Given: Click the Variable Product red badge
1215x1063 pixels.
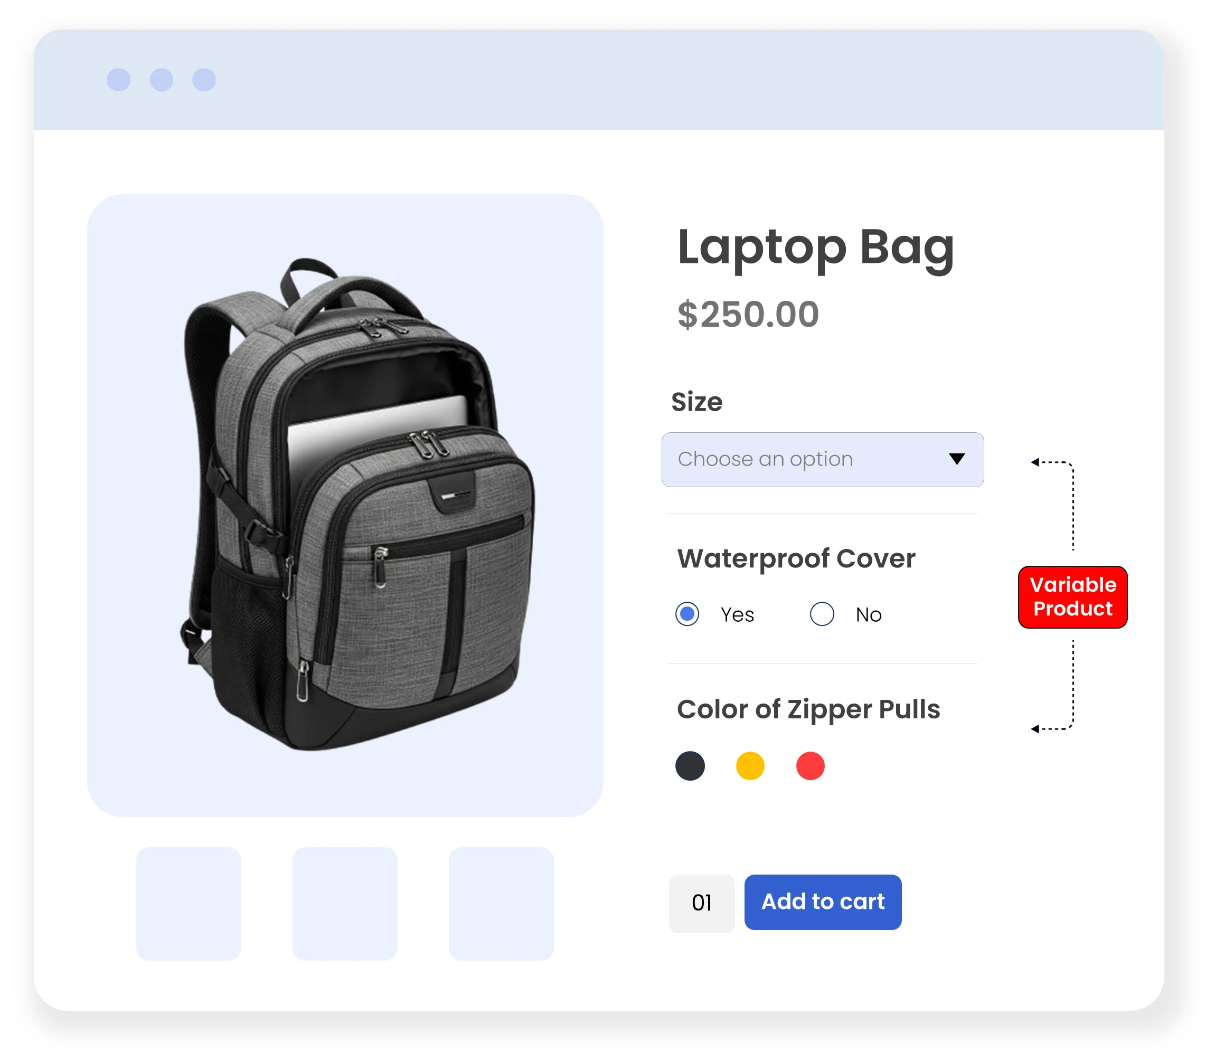Looking at the screenshot, I should (1072, 597).
